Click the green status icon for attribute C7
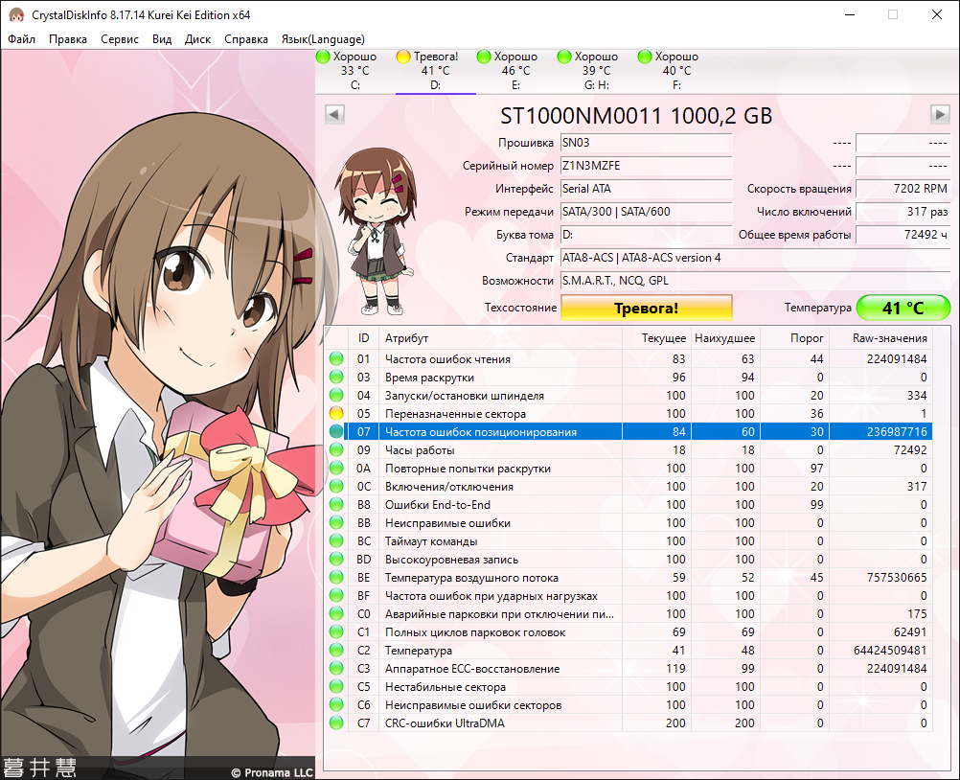 coord(336,723)
